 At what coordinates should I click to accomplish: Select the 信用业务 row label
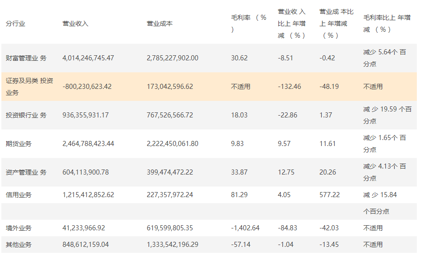point(18,195)
